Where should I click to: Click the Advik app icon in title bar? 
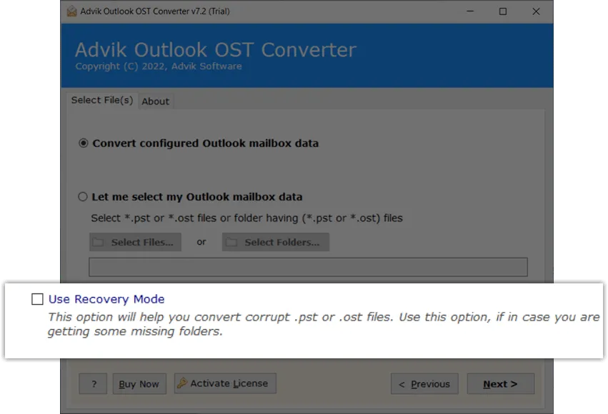click(71, 11)
